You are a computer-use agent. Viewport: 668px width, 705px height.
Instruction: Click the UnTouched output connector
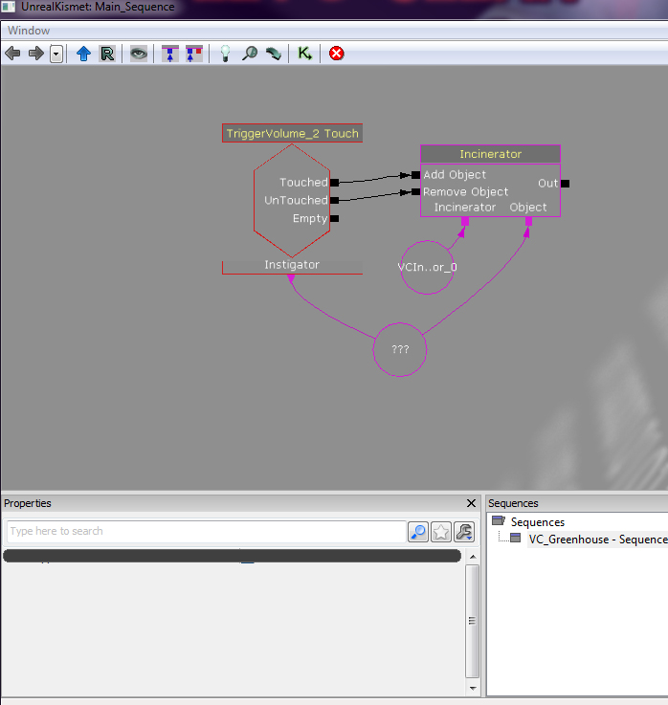tap(334, 201)
